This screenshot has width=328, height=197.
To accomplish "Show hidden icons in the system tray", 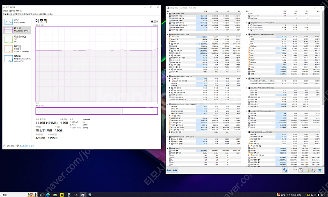I will tap(305, 195).
